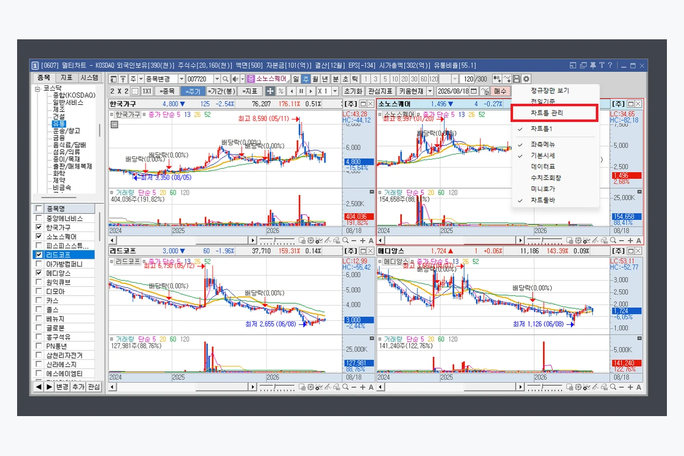This screenshot has width=684, height=456.
Task: Click horizontal scrollbar under 리드코프 chart
Action: click(182, 387)
